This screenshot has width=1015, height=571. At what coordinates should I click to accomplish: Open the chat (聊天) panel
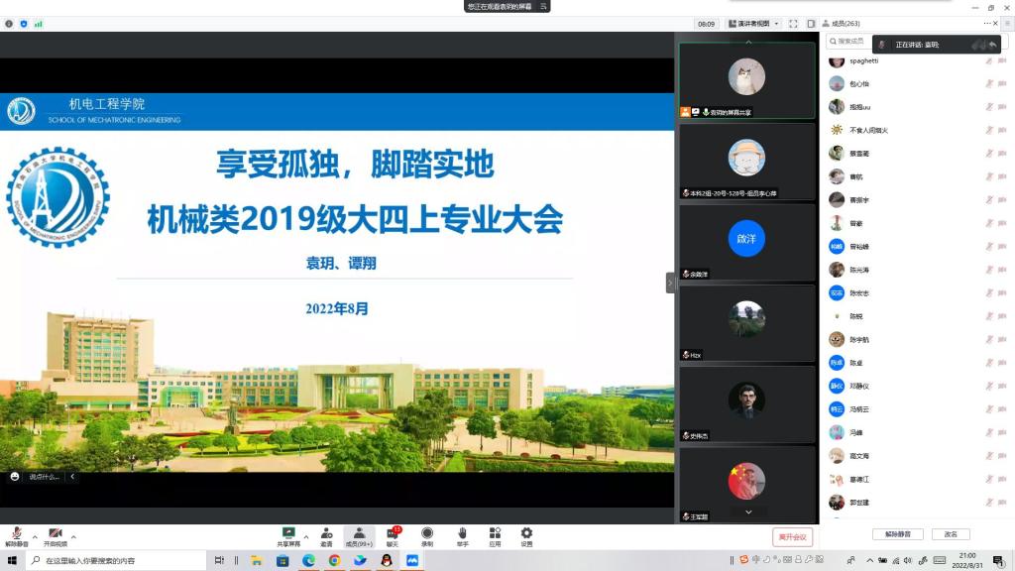tap(393, 535)
